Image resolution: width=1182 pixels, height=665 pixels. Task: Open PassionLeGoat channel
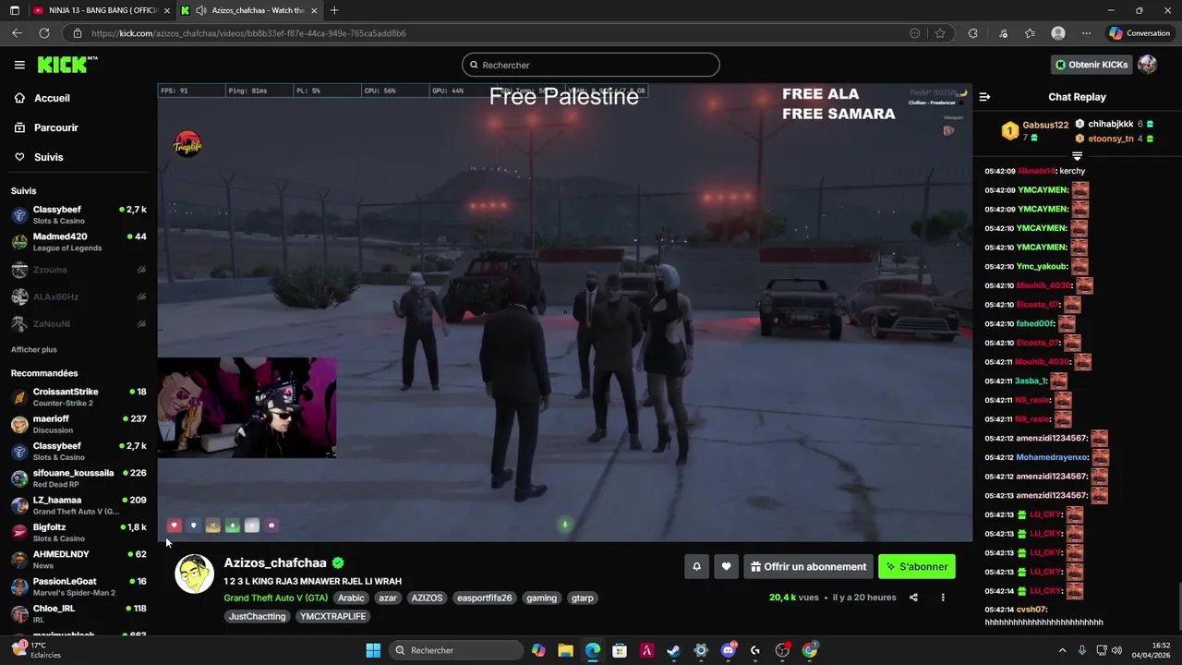(78, 586)
